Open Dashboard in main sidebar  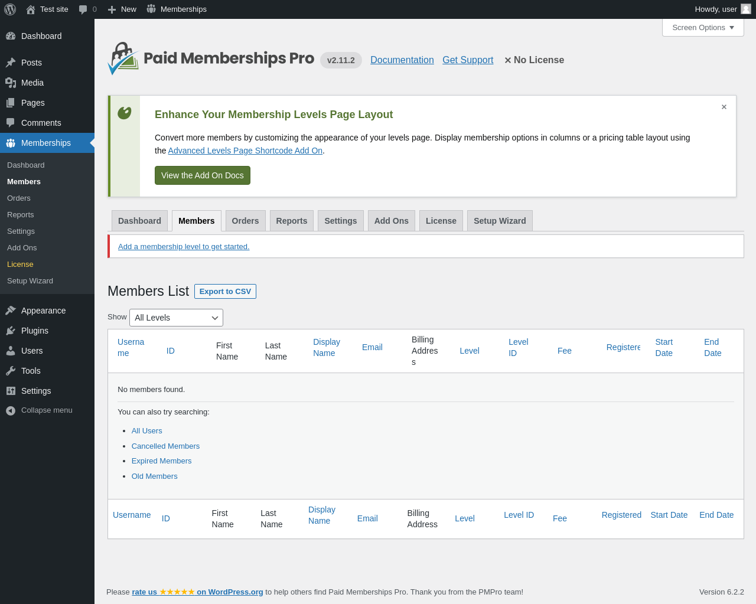coord(47,36)
